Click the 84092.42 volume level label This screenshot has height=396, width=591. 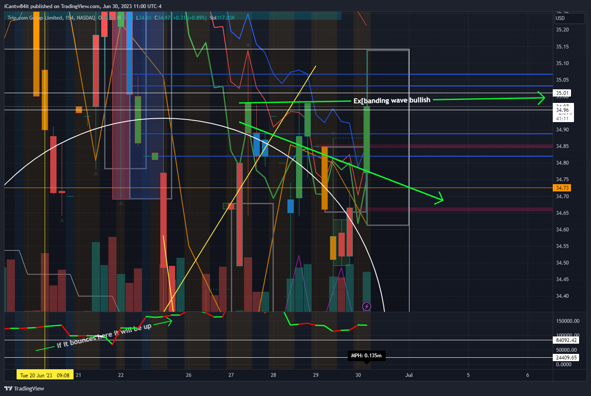(566, 340)
